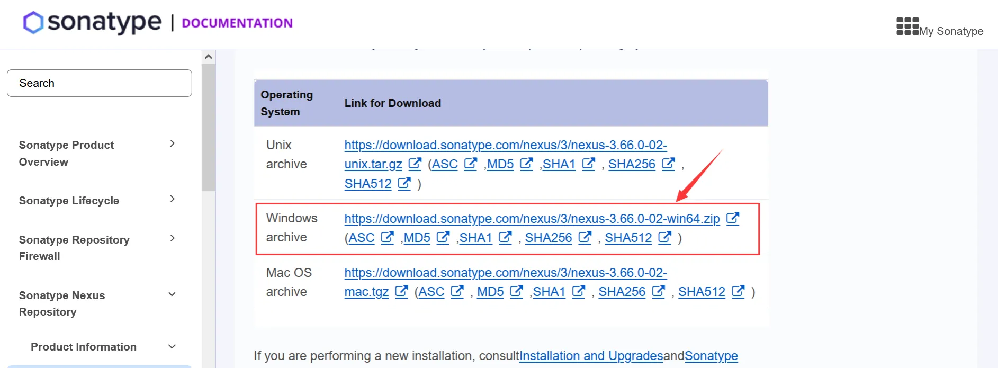Open Sonatype Lifecycle section
The width and height of the screenshot is (998, 368).
tap(69, 201)
